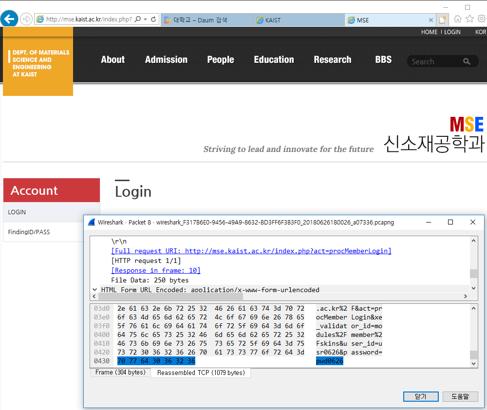Viewport: 487px width, 410px height.
Task: Click the packet details horizontal scrollbar thumb
Action: (x=170, y=297)
